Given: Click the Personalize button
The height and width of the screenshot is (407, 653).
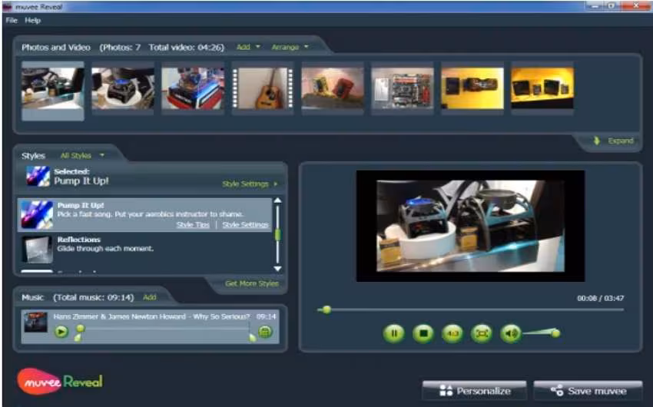Looking at the screenshot, I should pyautogui.click(x=474, y=391).
